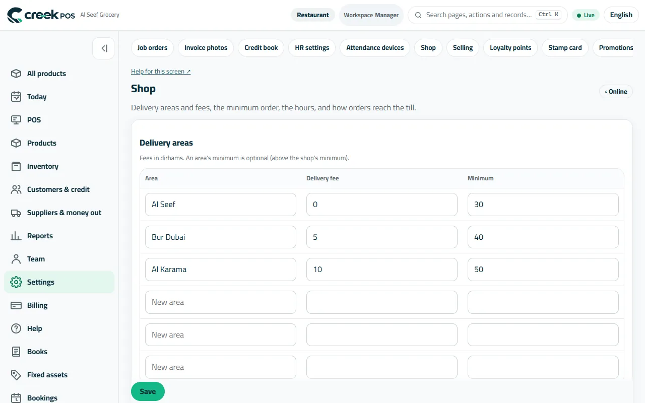The image size is (645, 403).
Task: Save the delivery area settings
Action: 148,391
